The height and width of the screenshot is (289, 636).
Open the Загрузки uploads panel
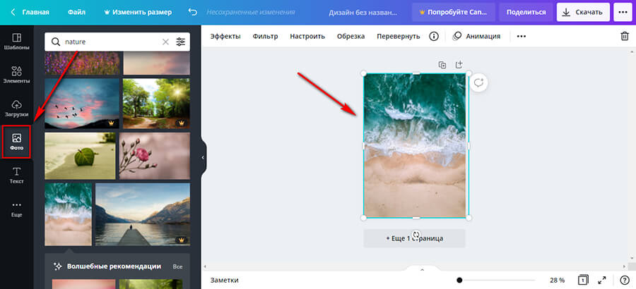click(17, 109)
